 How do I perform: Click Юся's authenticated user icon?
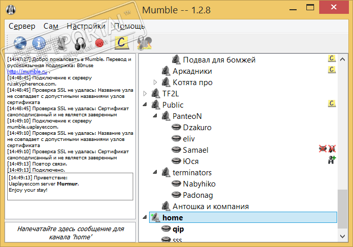pos(332,160)
